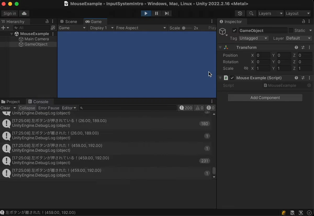Screen dimensions: 314x216
Task: Open the cloud services icon
Action: click(24, 13)
